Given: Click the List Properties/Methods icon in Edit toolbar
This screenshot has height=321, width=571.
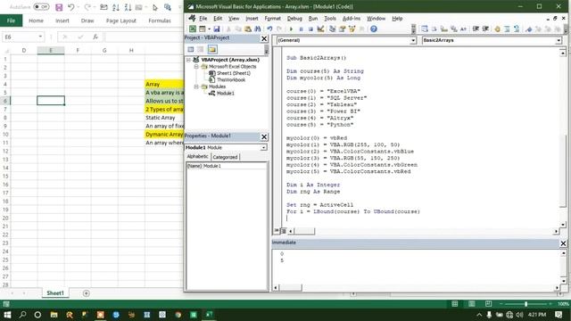Looking at the screenshot, I should (x=425, y=29).
